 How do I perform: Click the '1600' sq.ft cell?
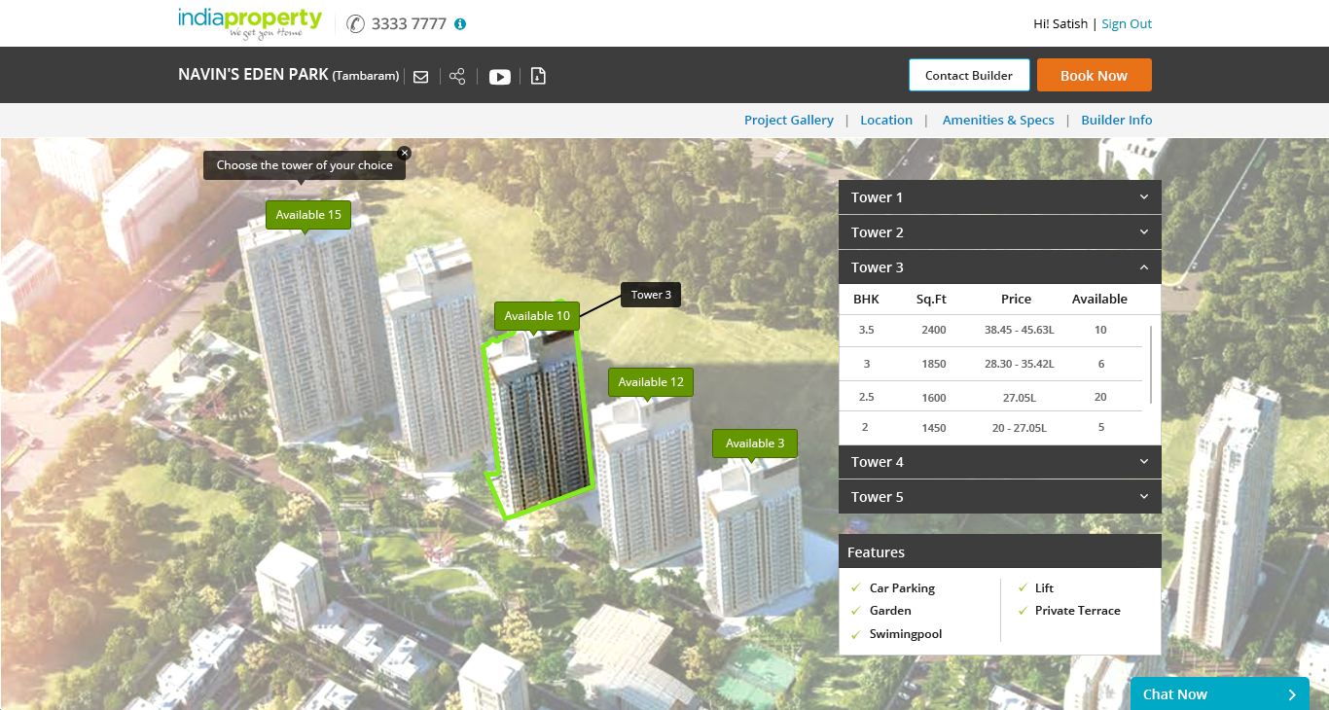point(934,397)
